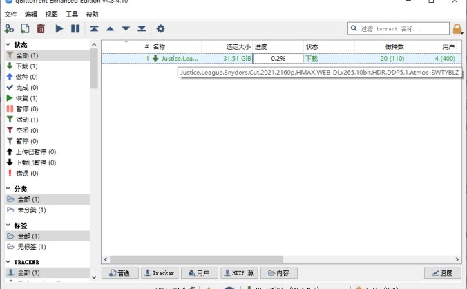Add torrent link toolbar icon
Viewport: 467px width, 289px height.
coord(9,28)
